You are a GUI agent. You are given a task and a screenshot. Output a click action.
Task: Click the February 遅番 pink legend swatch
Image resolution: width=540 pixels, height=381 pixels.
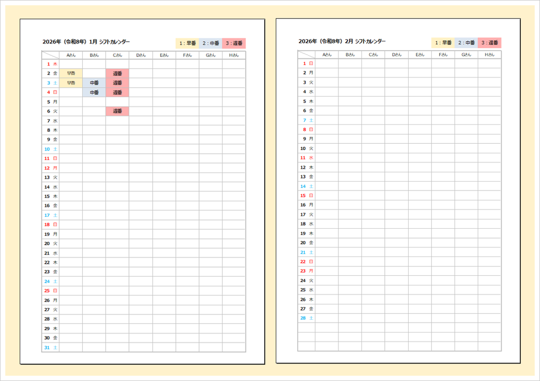coord(490,43)
